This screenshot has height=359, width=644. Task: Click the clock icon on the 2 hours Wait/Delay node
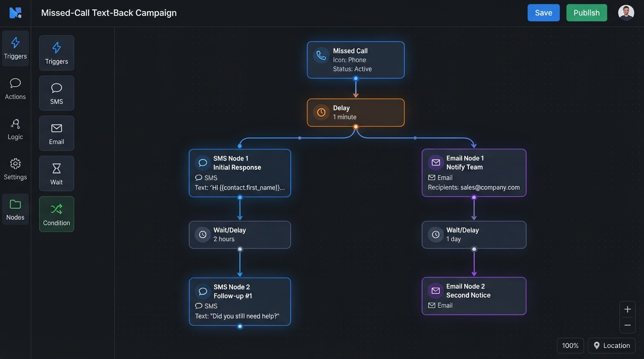point(203,235)
